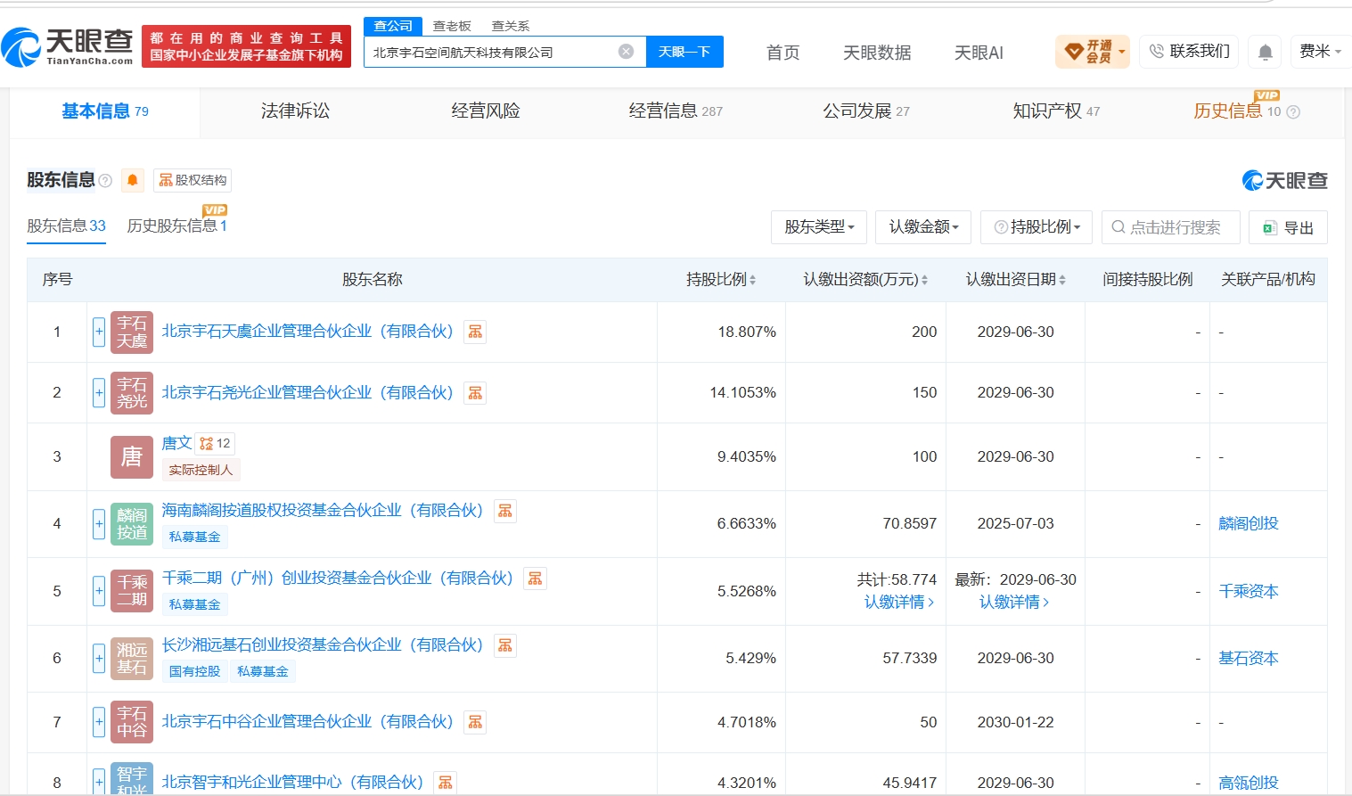Select the 查关系 search mode tab
The height and width of the screenshot is (796, 1352).
click(x=511, y=26)
